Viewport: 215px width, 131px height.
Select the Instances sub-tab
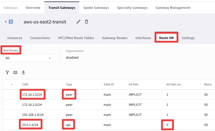coord(15,38)
